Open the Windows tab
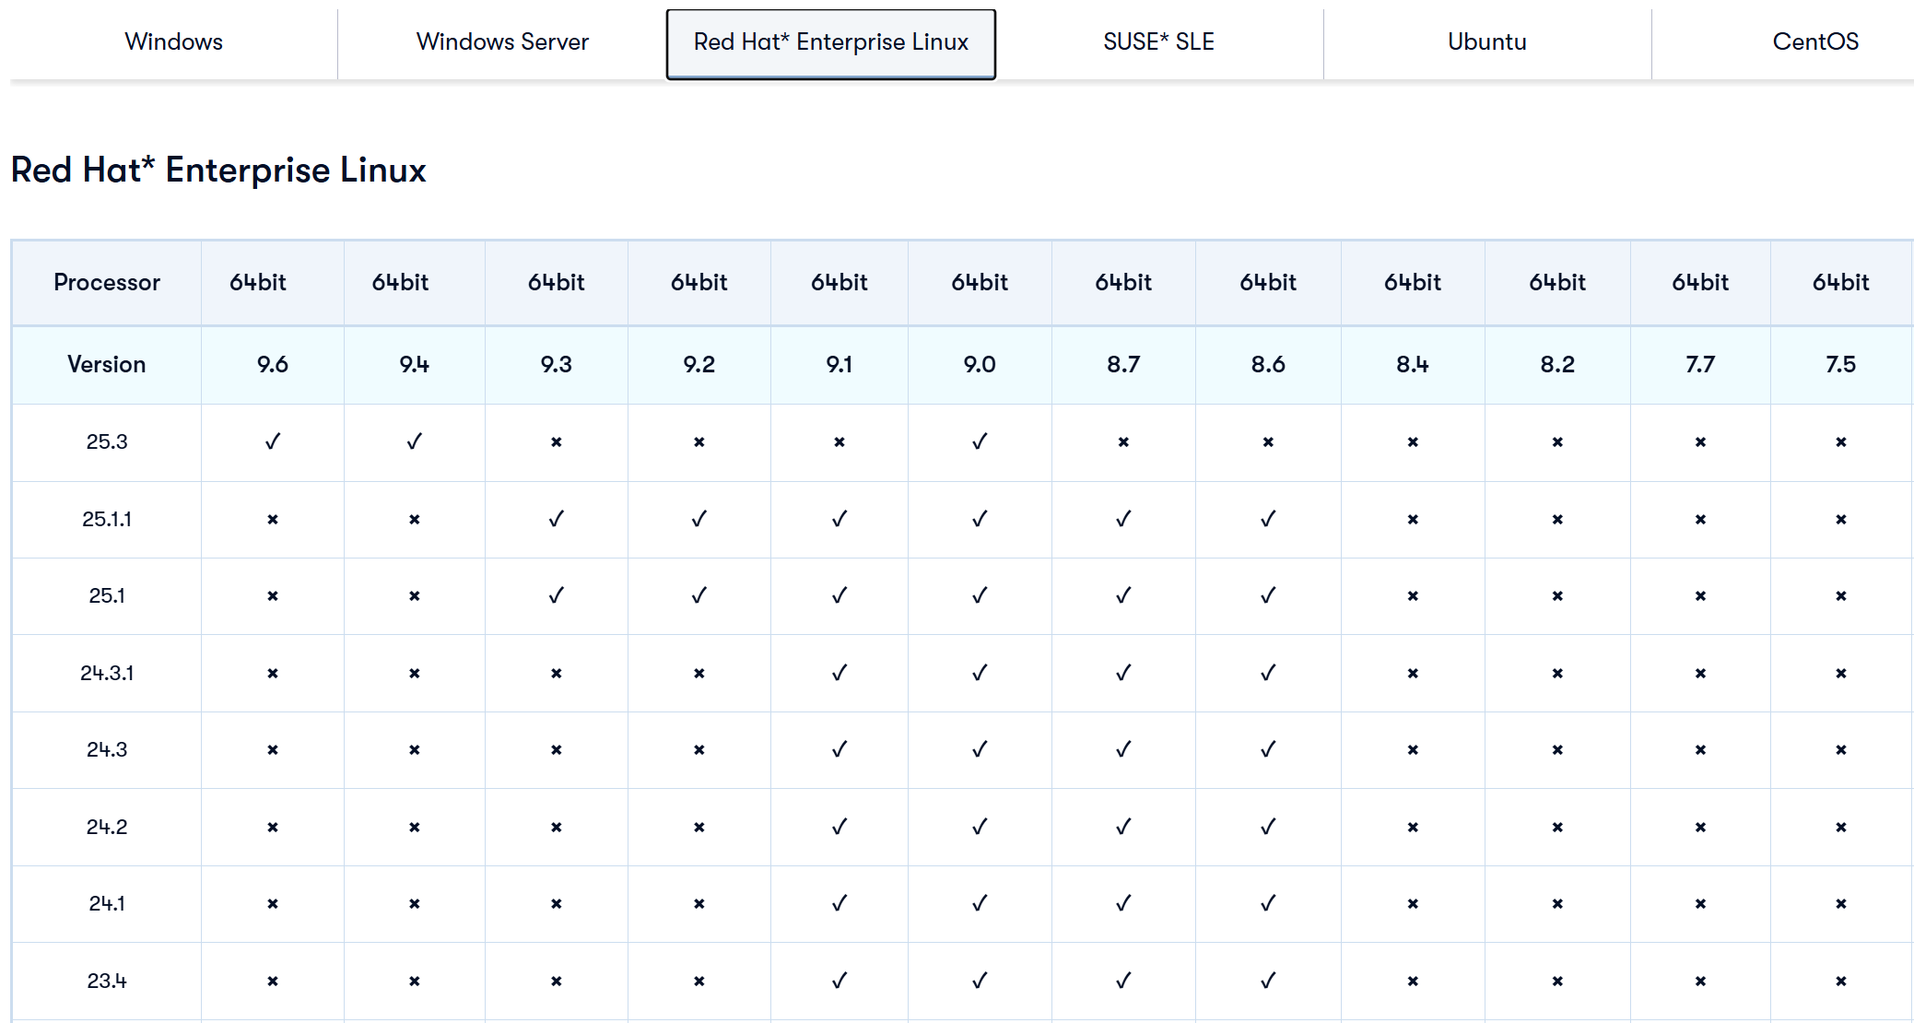 tap(173, 41)
